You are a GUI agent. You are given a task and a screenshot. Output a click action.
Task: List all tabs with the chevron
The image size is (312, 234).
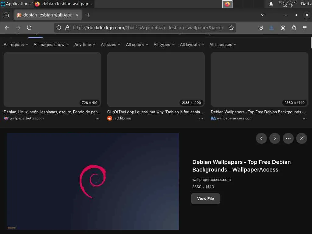click(x=263, y=15)
